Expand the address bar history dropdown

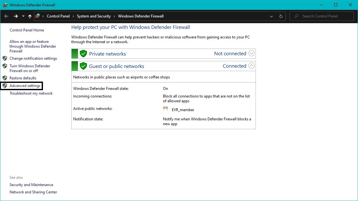[x=271, y=17]
